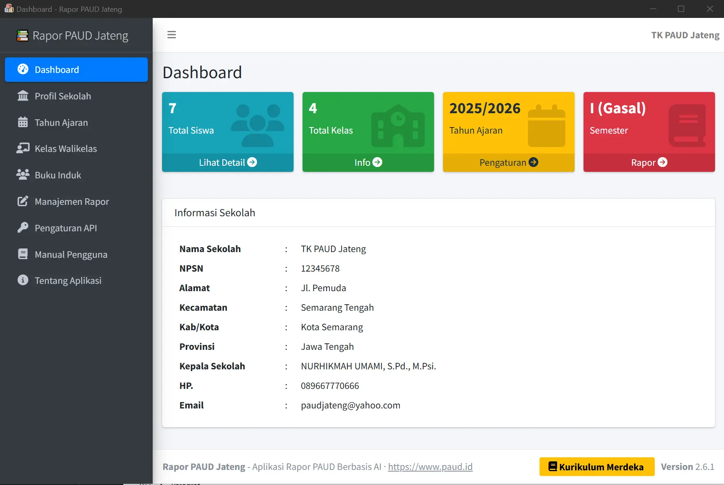Click Info link on Total Kelas card
This screenshot has height=485, width=724.
coord(368,162)
